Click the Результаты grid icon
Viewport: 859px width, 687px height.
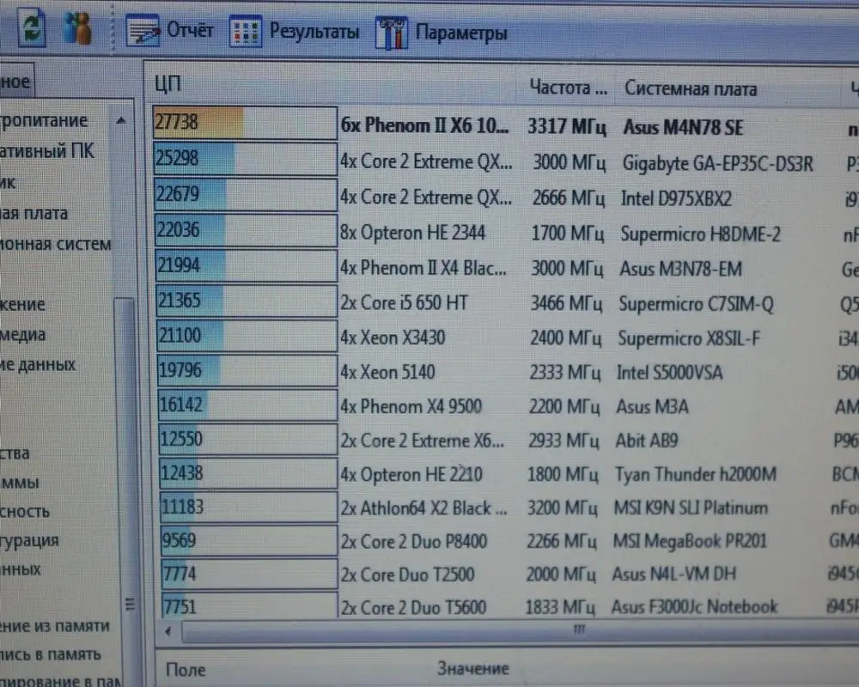click(x=245, y=33)
